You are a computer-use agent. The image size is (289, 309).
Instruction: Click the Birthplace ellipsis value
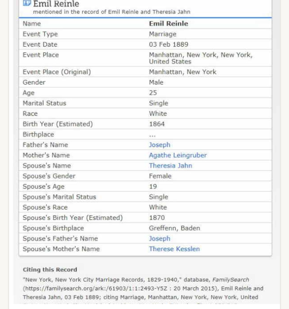[152, 134]
